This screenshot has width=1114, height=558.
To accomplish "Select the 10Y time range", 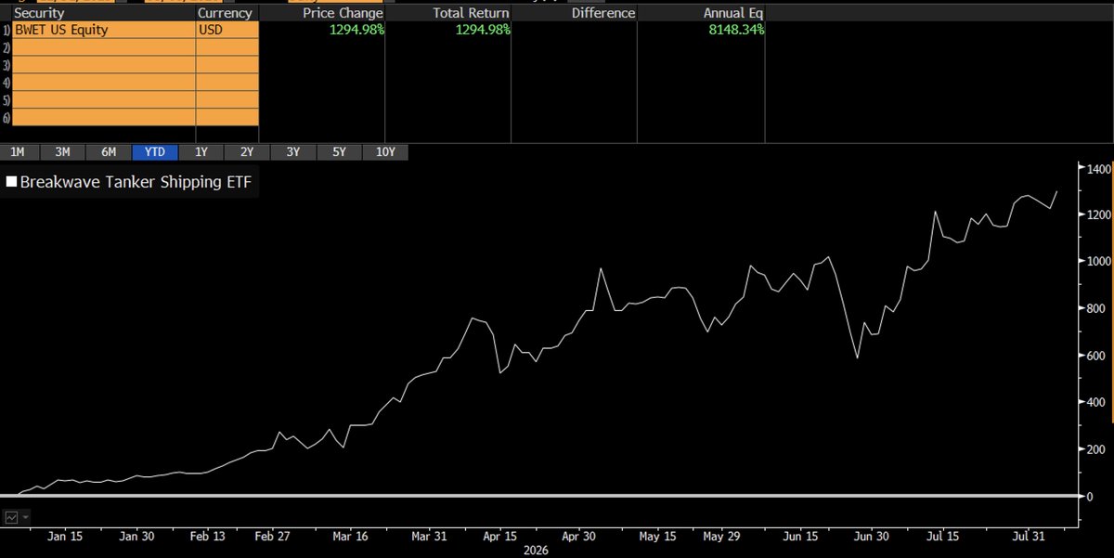I will (x=385, y=152).
